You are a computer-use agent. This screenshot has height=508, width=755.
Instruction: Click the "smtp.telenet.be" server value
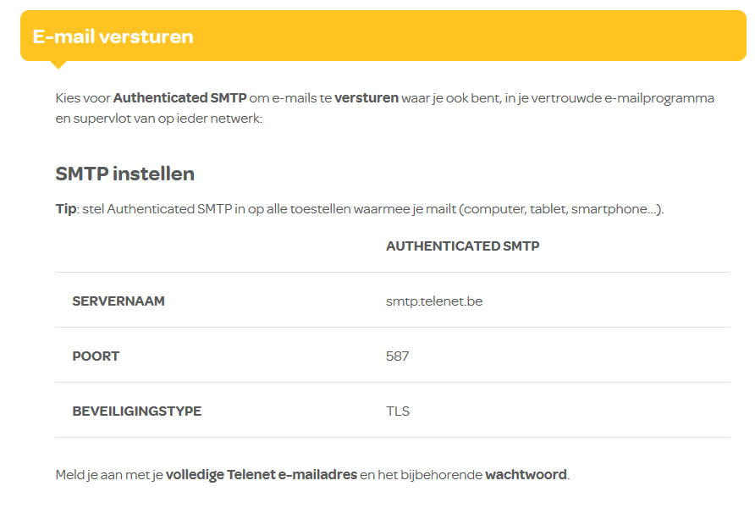434,301
